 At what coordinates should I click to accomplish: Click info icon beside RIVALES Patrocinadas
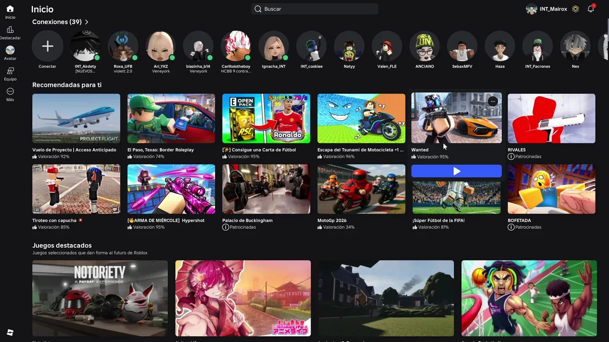coord(511,156)
